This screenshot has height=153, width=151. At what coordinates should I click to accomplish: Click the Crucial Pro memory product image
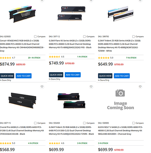pyautogui.click(x=22, y=101)
